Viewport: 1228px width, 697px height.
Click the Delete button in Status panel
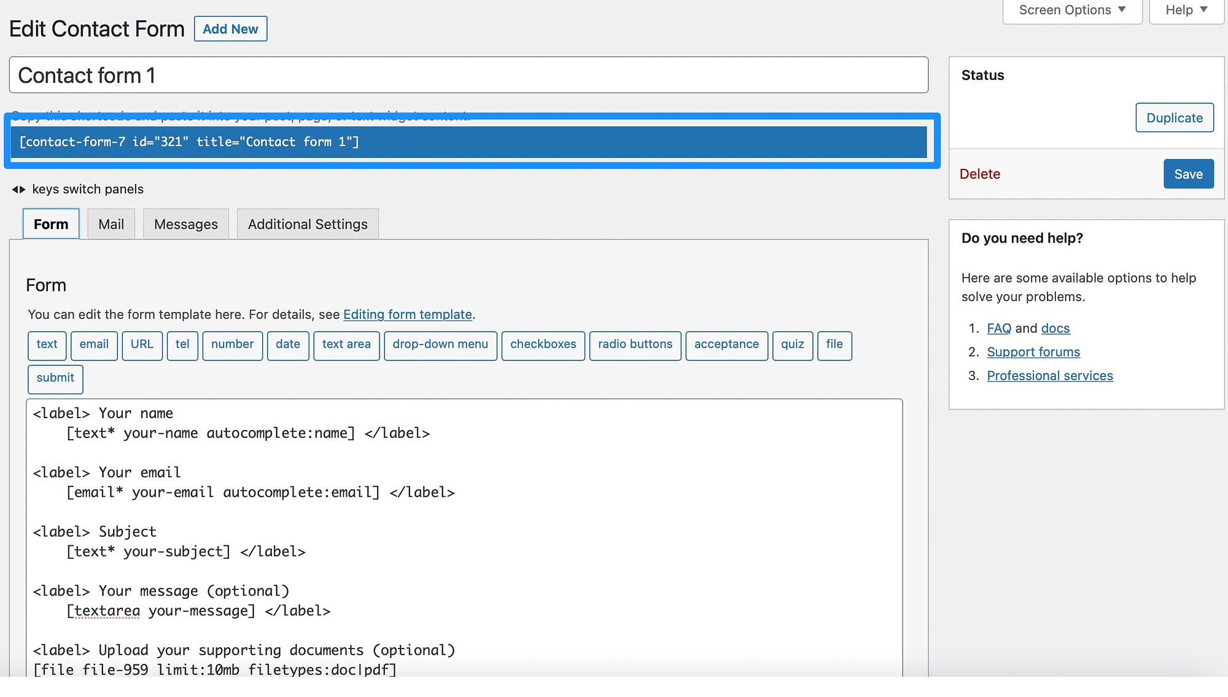click(x=980, y=173)
